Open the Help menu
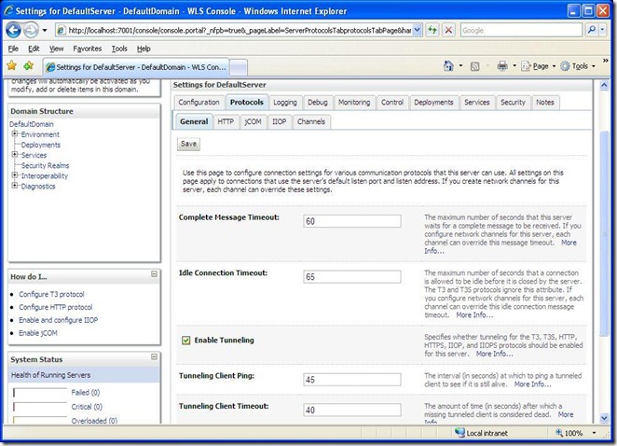The height and width of the screenshot is (446, 617). click(x=144, y=49)
